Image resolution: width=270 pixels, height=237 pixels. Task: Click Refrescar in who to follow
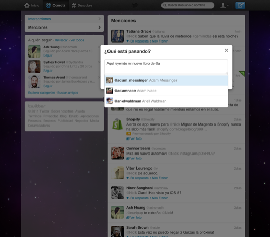(x=61, y=40)
